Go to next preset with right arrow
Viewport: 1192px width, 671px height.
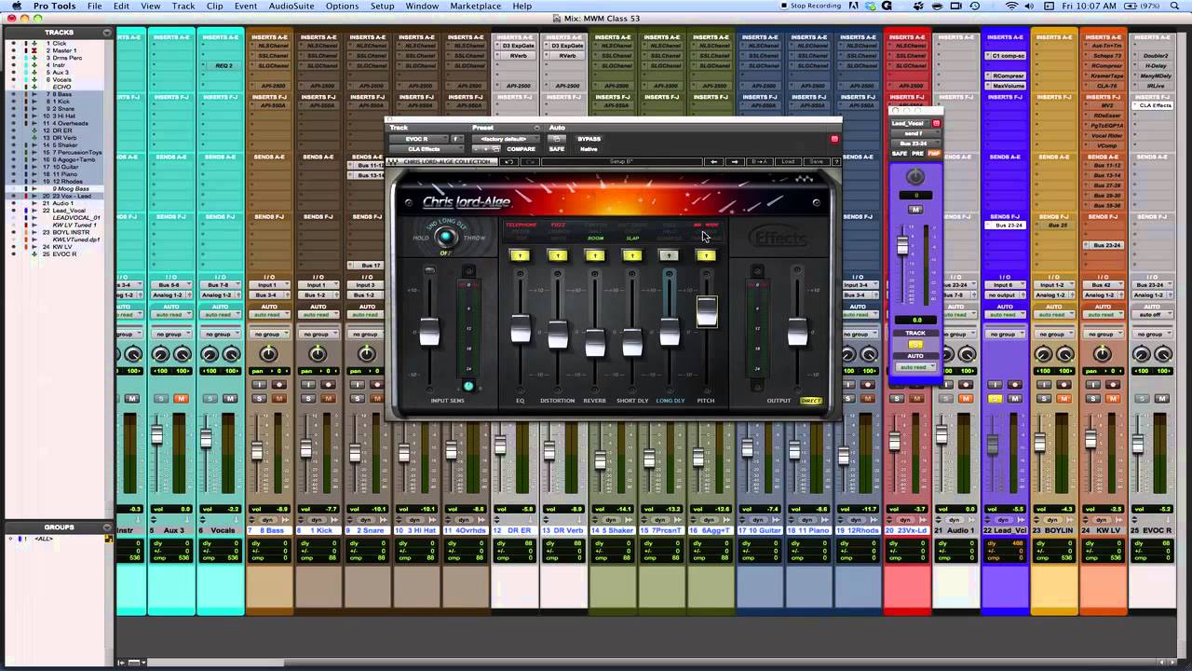pos(736,162)
